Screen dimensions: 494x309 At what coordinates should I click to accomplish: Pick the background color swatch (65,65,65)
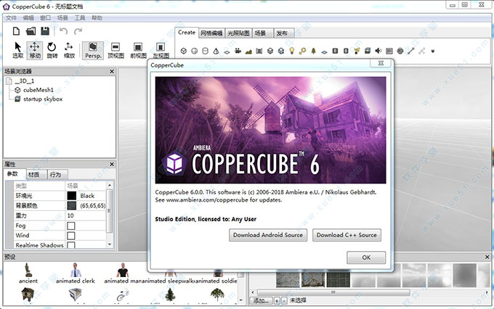71,206
